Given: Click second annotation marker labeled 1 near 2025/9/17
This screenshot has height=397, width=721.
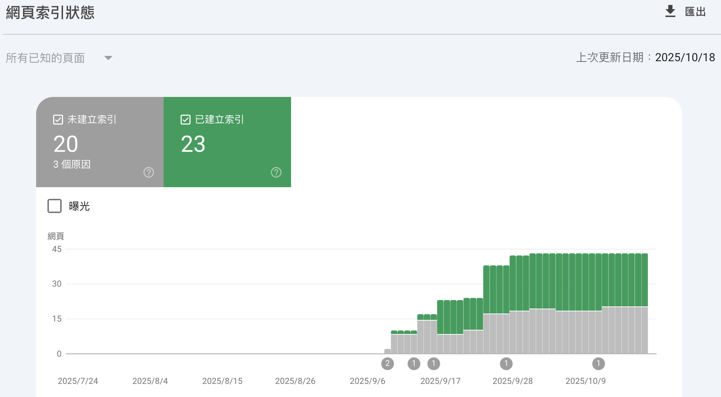Looking at the screenshot, I should pos(433,363).
